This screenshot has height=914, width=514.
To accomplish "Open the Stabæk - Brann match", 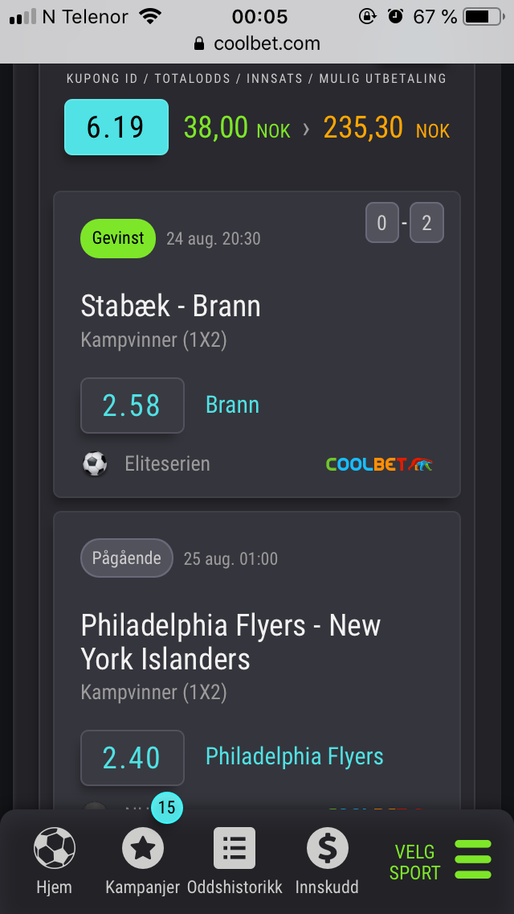I will (x=171, y=307).
